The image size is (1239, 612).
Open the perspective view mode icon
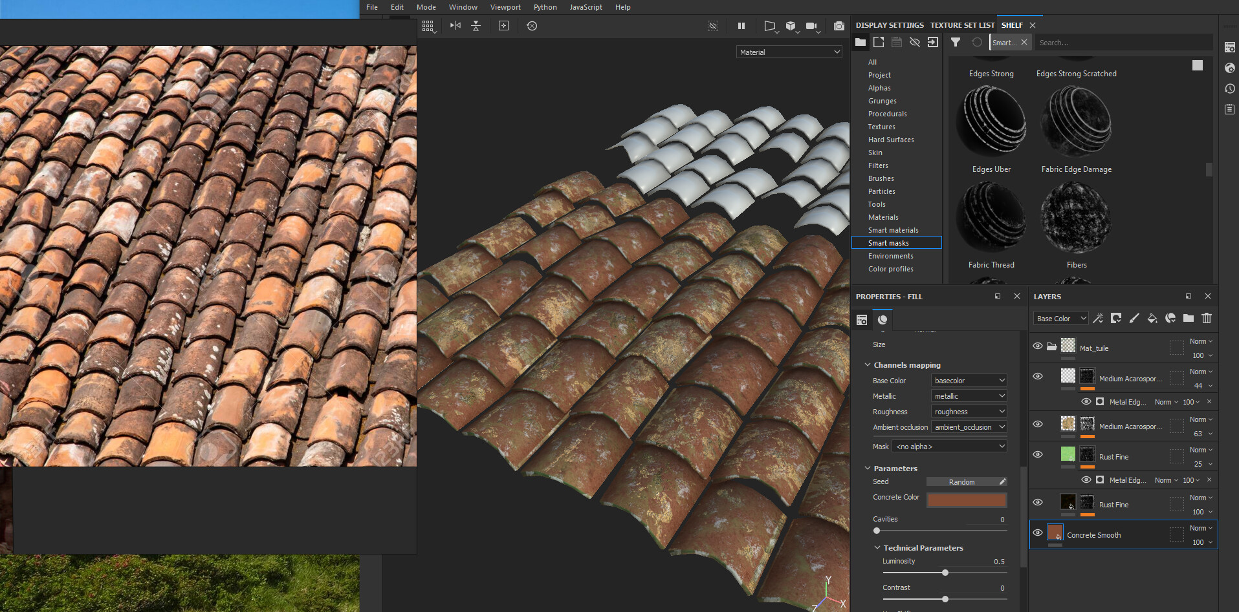[770, 26]
